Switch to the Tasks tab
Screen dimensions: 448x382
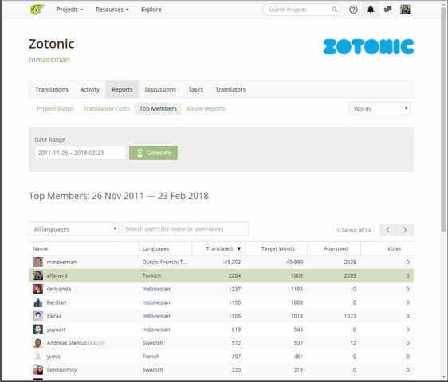point(196,90)
